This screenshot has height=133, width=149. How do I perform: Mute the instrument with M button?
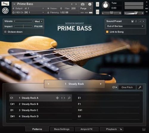click(97, 12)
